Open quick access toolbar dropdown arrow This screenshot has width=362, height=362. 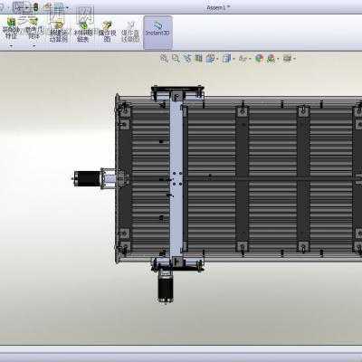pyautogui.click(x=67, y=8)
